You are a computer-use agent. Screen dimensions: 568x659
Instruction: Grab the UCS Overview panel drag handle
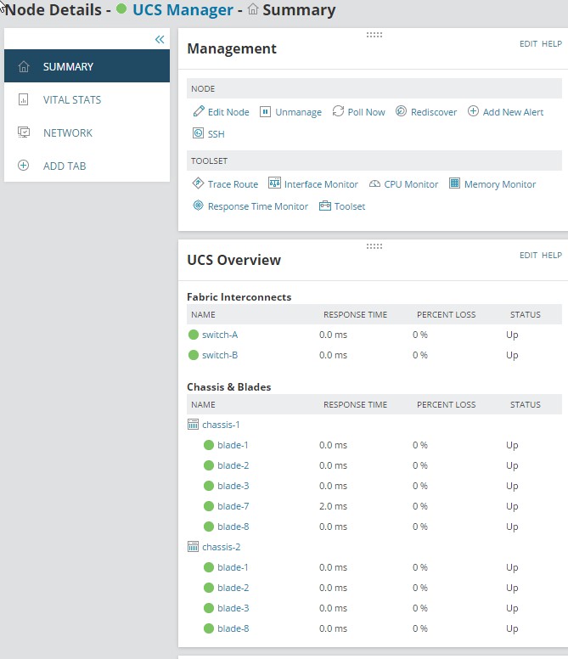pos(374,246)
